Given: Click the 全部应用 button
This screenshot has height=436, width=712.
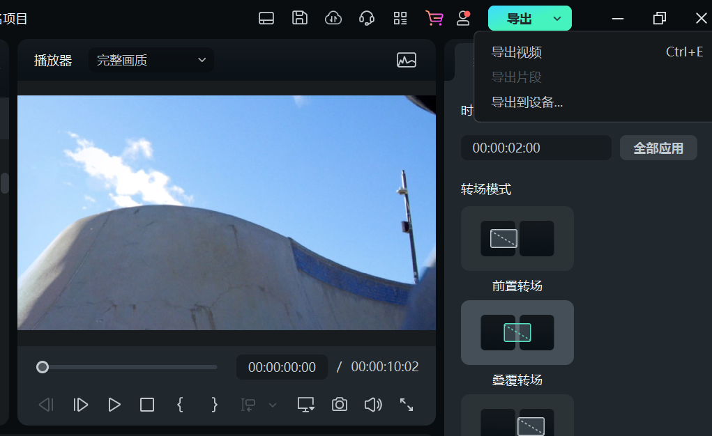Looking at the screenshot, I should (658, 147).
